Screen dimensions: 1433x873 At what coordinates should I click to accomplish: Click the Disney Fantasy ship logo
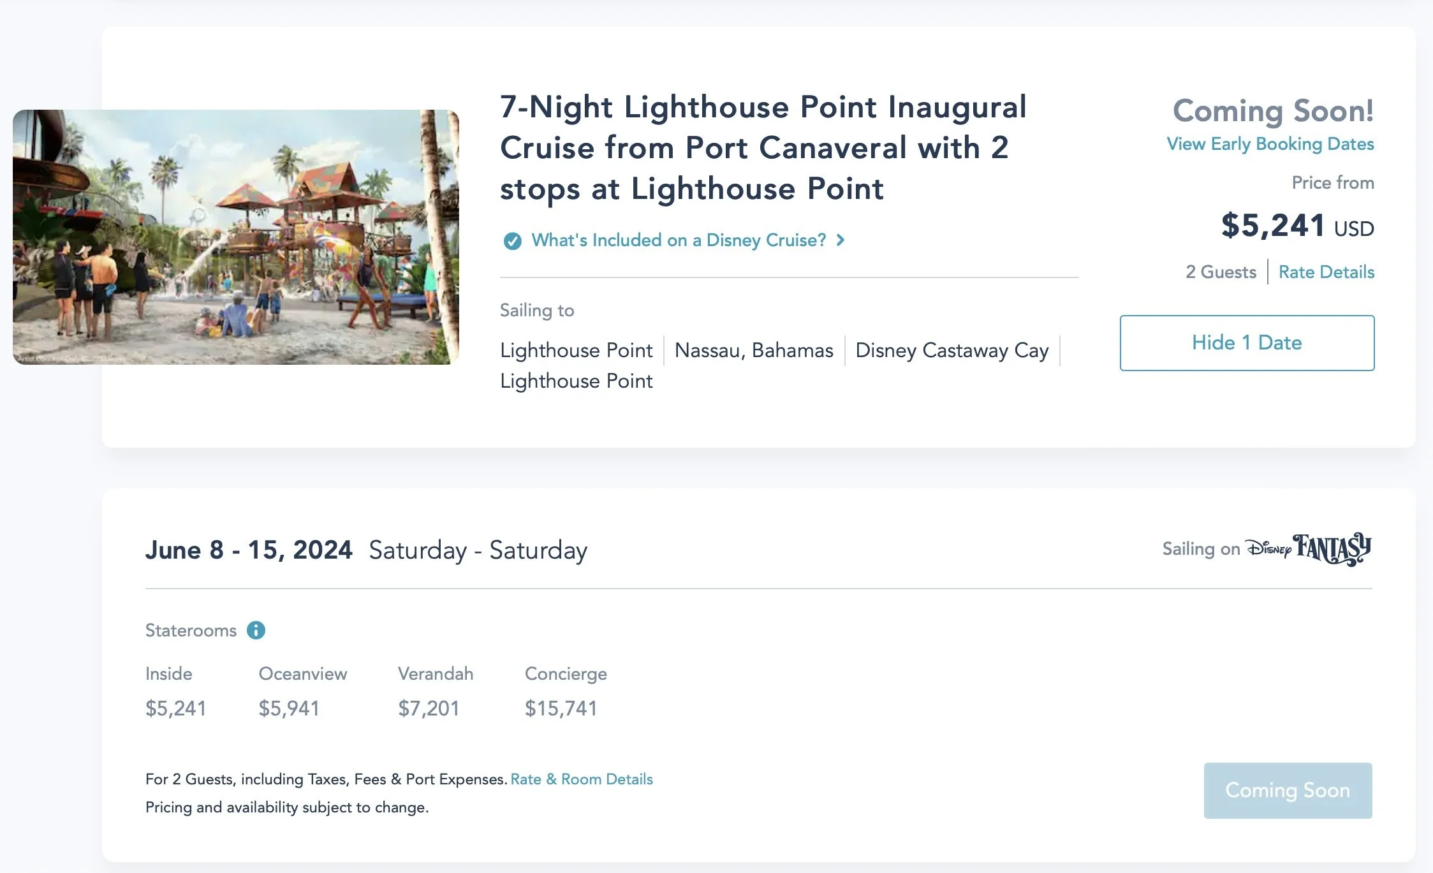(x=1308, y=549)
